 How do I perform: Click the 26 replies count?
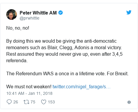pyautogui.click(x=16, y=102)
